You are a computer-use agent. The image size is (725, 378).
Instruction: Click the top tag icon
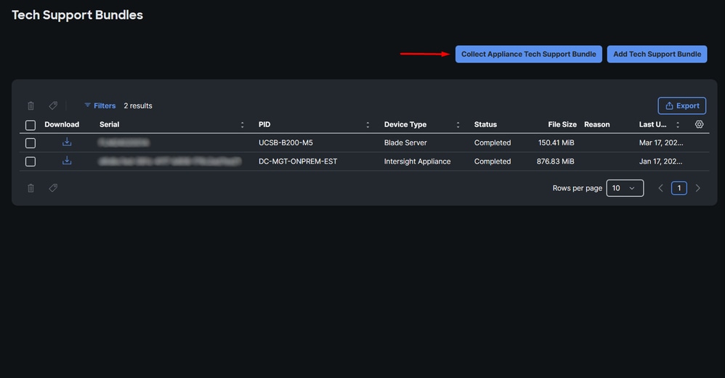(x=53, y=105)
